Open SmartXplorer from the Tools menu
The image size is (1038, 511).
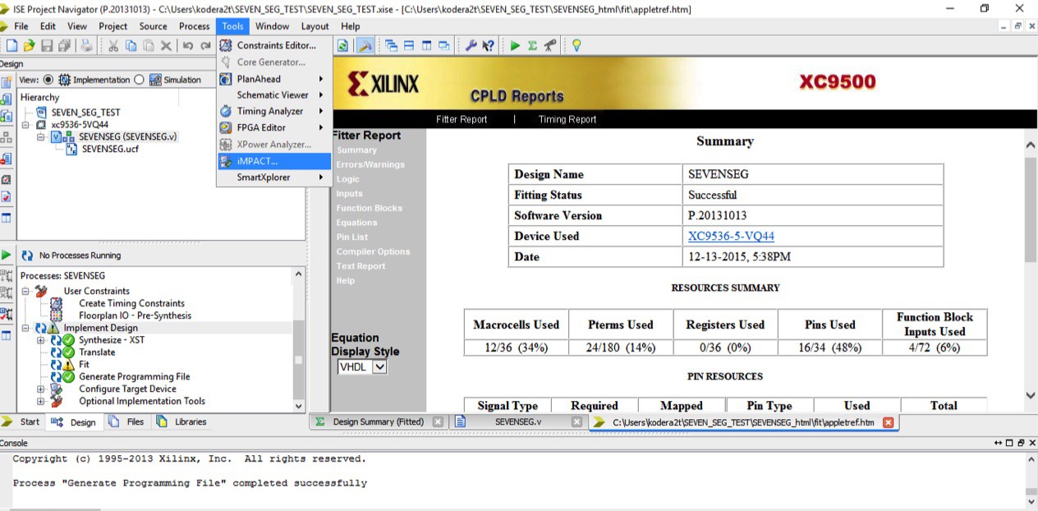[274, 177]
